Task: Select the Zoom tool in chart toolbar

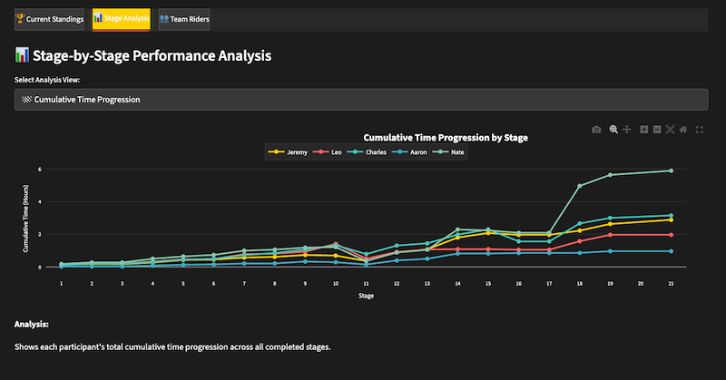Action: [613, 130]
